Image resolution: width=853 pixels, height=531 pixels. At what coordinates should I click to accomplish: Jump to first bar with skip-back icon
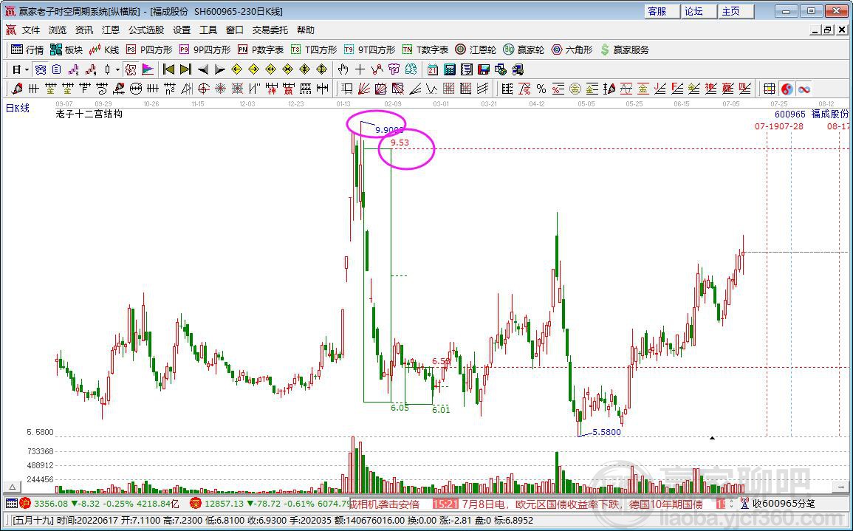[x=168, y=69]
